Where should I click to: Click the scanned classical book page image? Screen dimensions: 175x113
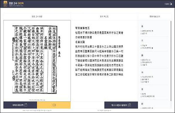[x=35, y=59]
